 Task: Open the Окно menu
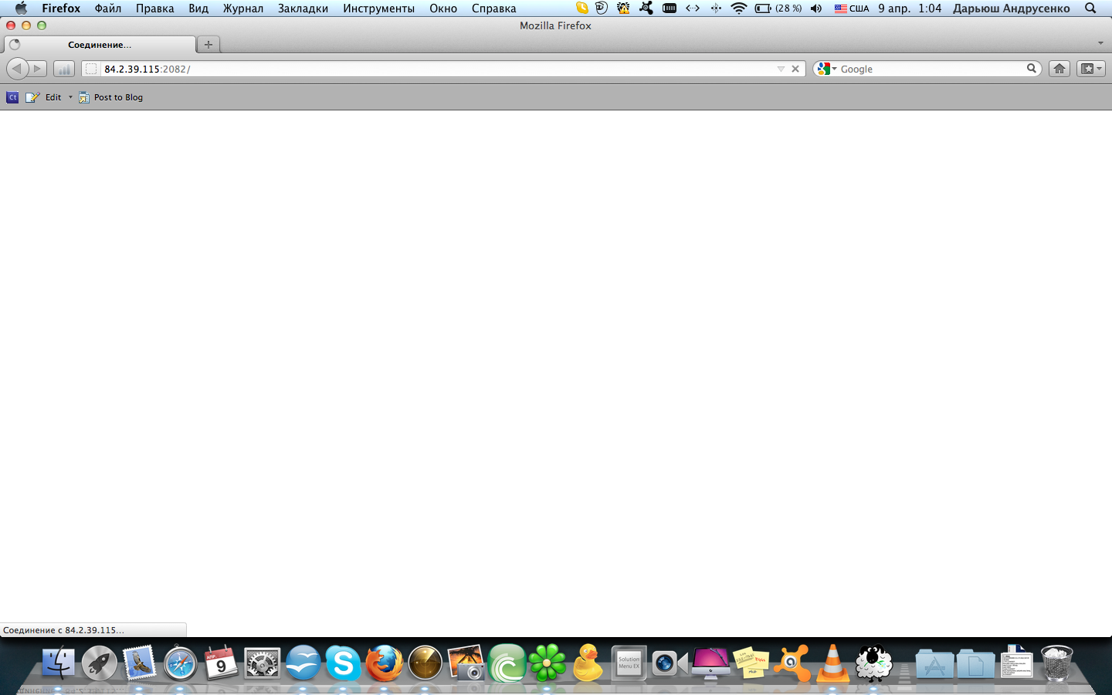point(443,8)
